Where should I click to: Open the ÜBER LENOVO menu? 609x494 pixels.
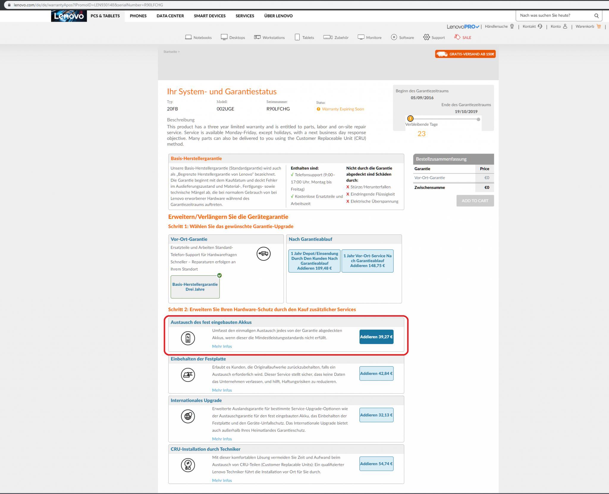(x=278, y=16)
